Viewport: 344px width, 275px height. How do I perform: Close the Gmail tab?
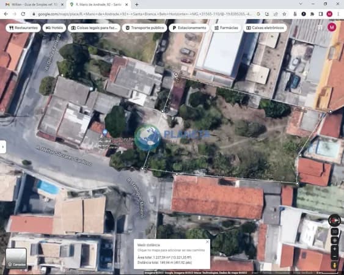coord(62,4)
